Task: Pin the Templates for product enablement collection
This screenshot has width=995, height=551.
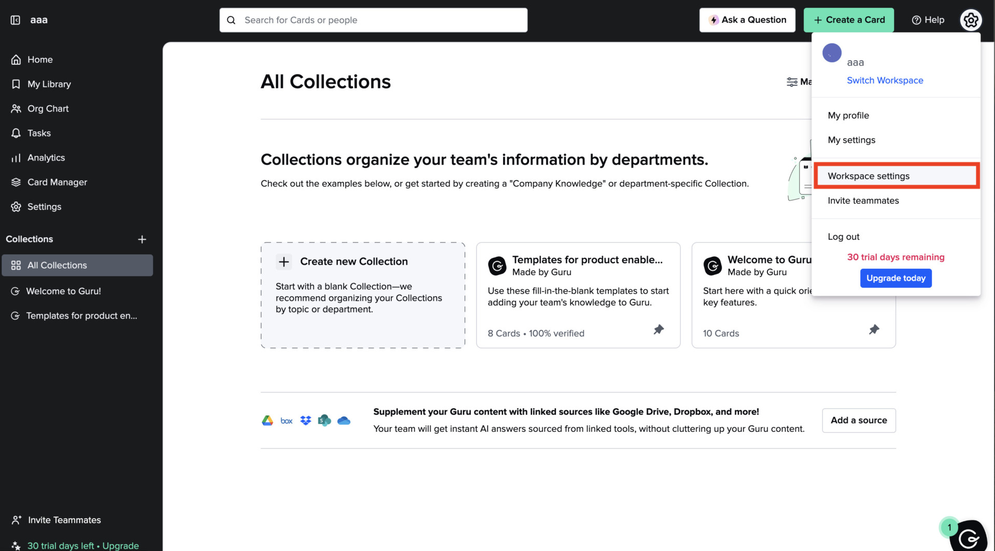Action: pos(659,329)
